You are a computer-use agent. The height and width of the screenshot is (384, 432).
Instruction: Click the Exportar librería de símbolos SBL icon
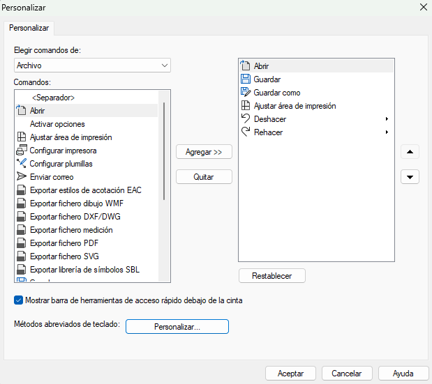(22, 269)
